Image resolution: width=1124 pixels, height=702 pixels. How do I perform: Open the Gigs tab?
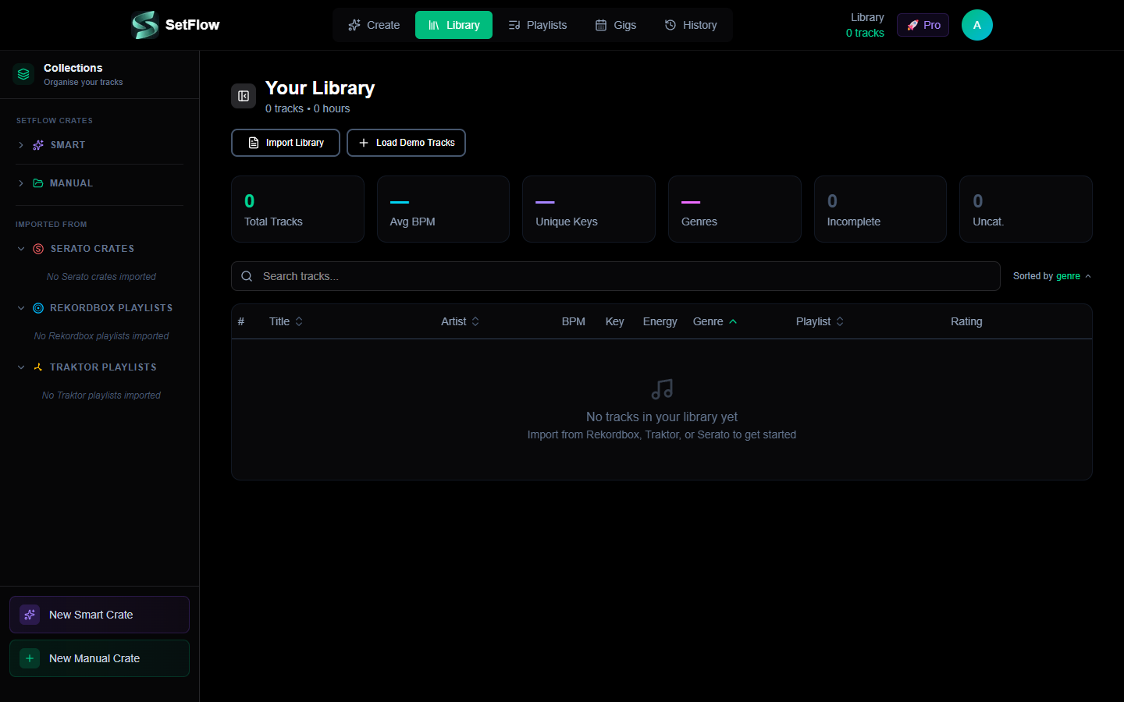pyautogui.click(x=615, y=25)
